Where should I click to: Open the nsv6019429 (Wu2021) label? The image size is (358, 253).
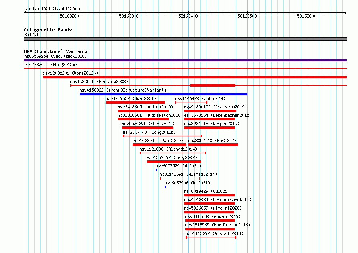(207, 191)
